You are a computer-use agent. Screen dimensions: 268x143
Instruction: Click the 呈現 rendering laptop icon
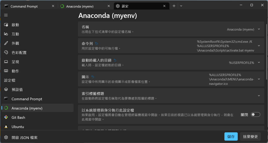pos(6,62)
